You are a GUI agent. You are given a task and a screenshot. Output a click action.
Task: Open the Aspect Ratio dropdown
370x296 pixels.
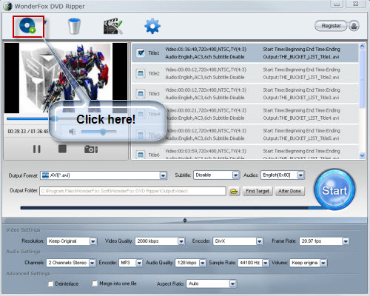tap(232, 283)
